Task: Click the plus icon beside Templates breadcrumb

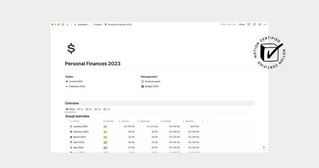Action: 75,24
